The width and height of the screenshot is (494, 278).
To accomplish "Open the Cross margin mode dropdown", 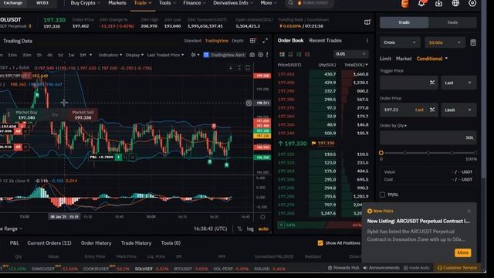I will (400, 42).
